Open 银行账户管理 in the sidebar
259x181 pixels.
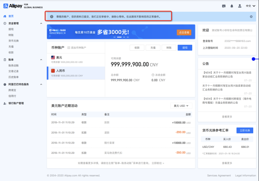click(x=16, y=103)
